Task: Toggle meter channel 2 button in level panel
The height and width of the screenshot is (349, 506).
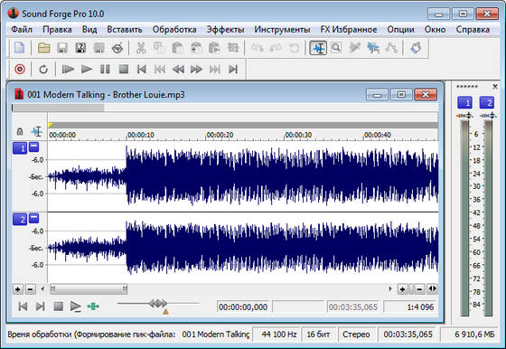Action: tap(487, 103)
